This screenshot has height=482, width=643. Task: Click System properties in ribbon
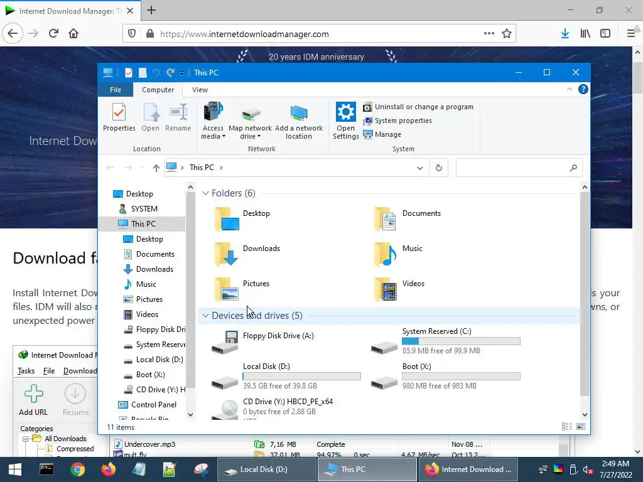pyautogui.click(x=397, y=120)
